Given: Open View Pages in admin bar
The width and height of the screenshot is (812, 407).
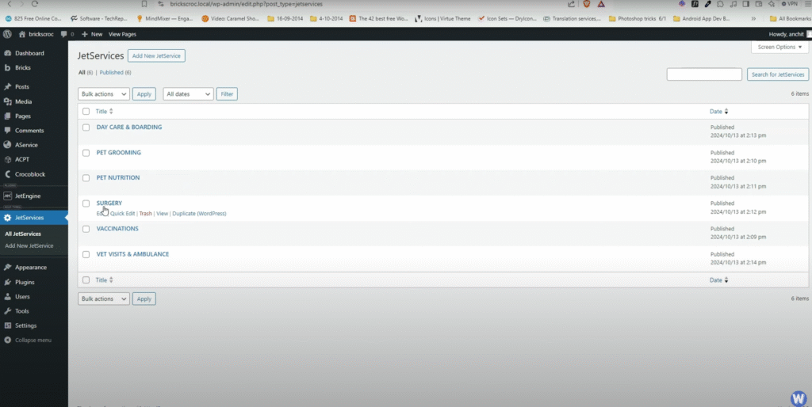Looking at the screenshot, I should (x=122, y=34).
